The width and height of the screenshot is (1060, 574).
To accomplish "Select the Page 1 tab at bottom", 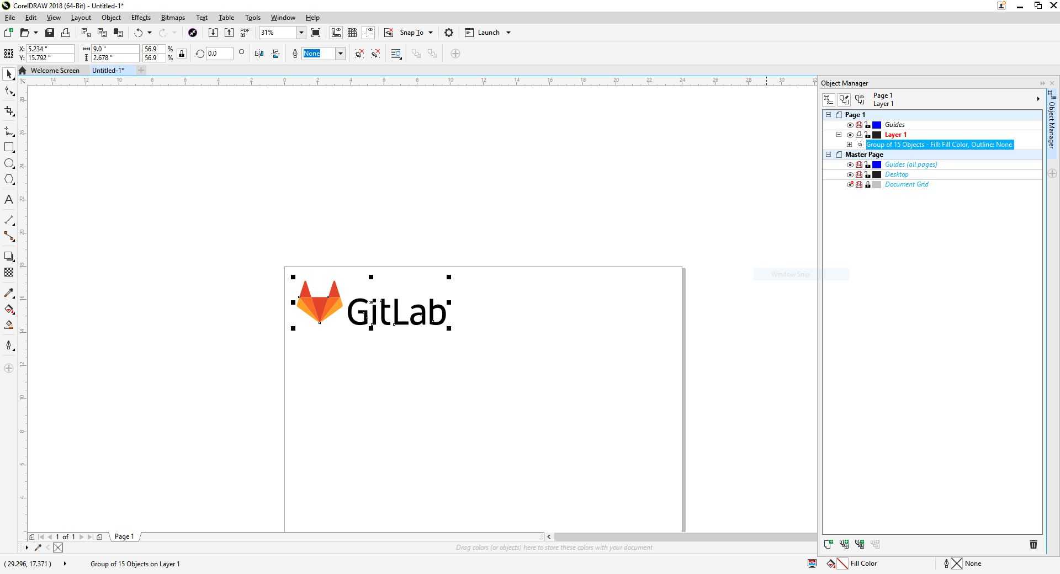I will tap(124, 536).
